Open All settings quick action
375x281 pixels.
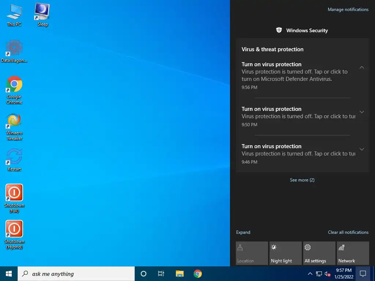click(319, 253)
